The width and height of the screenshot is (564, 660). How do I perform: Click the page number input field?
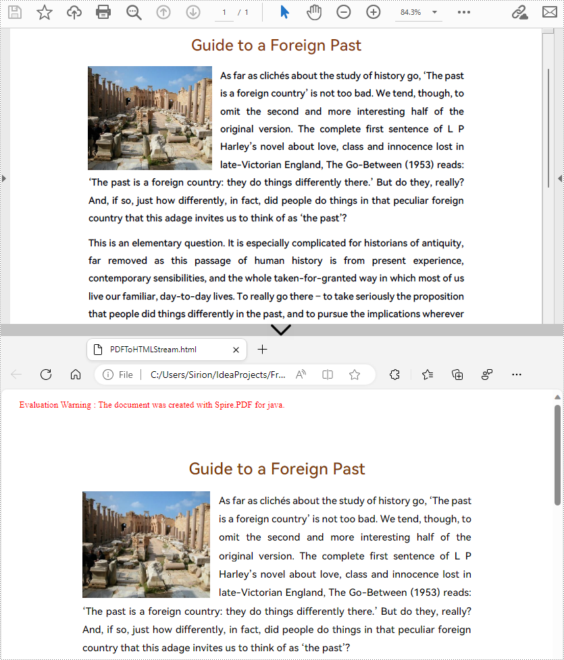[224, 11]
